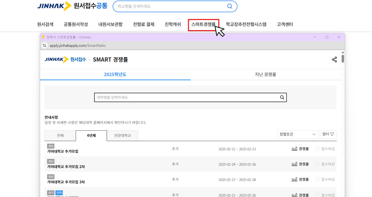This screenshot has height=197, width=372.
Task: Select the 4년제 tab
Action: [91, 135]
